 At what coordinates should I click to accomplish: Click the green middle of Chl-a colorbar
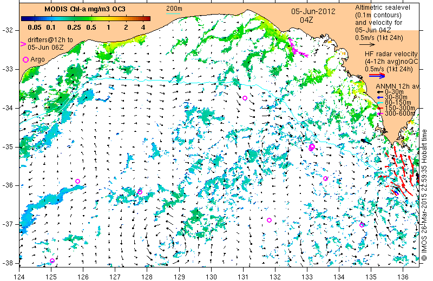pos(86,19)
